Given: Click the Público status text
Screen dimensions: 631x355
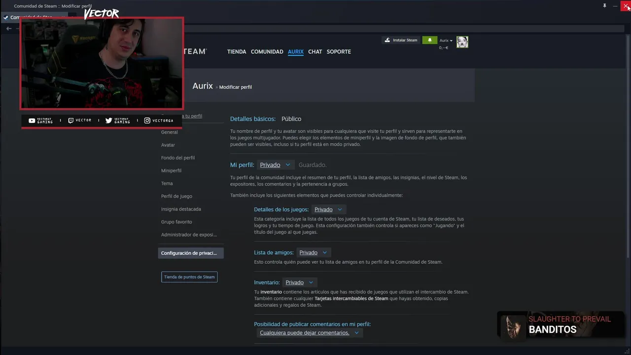Looking at the screenshot, I should (291, 119).
